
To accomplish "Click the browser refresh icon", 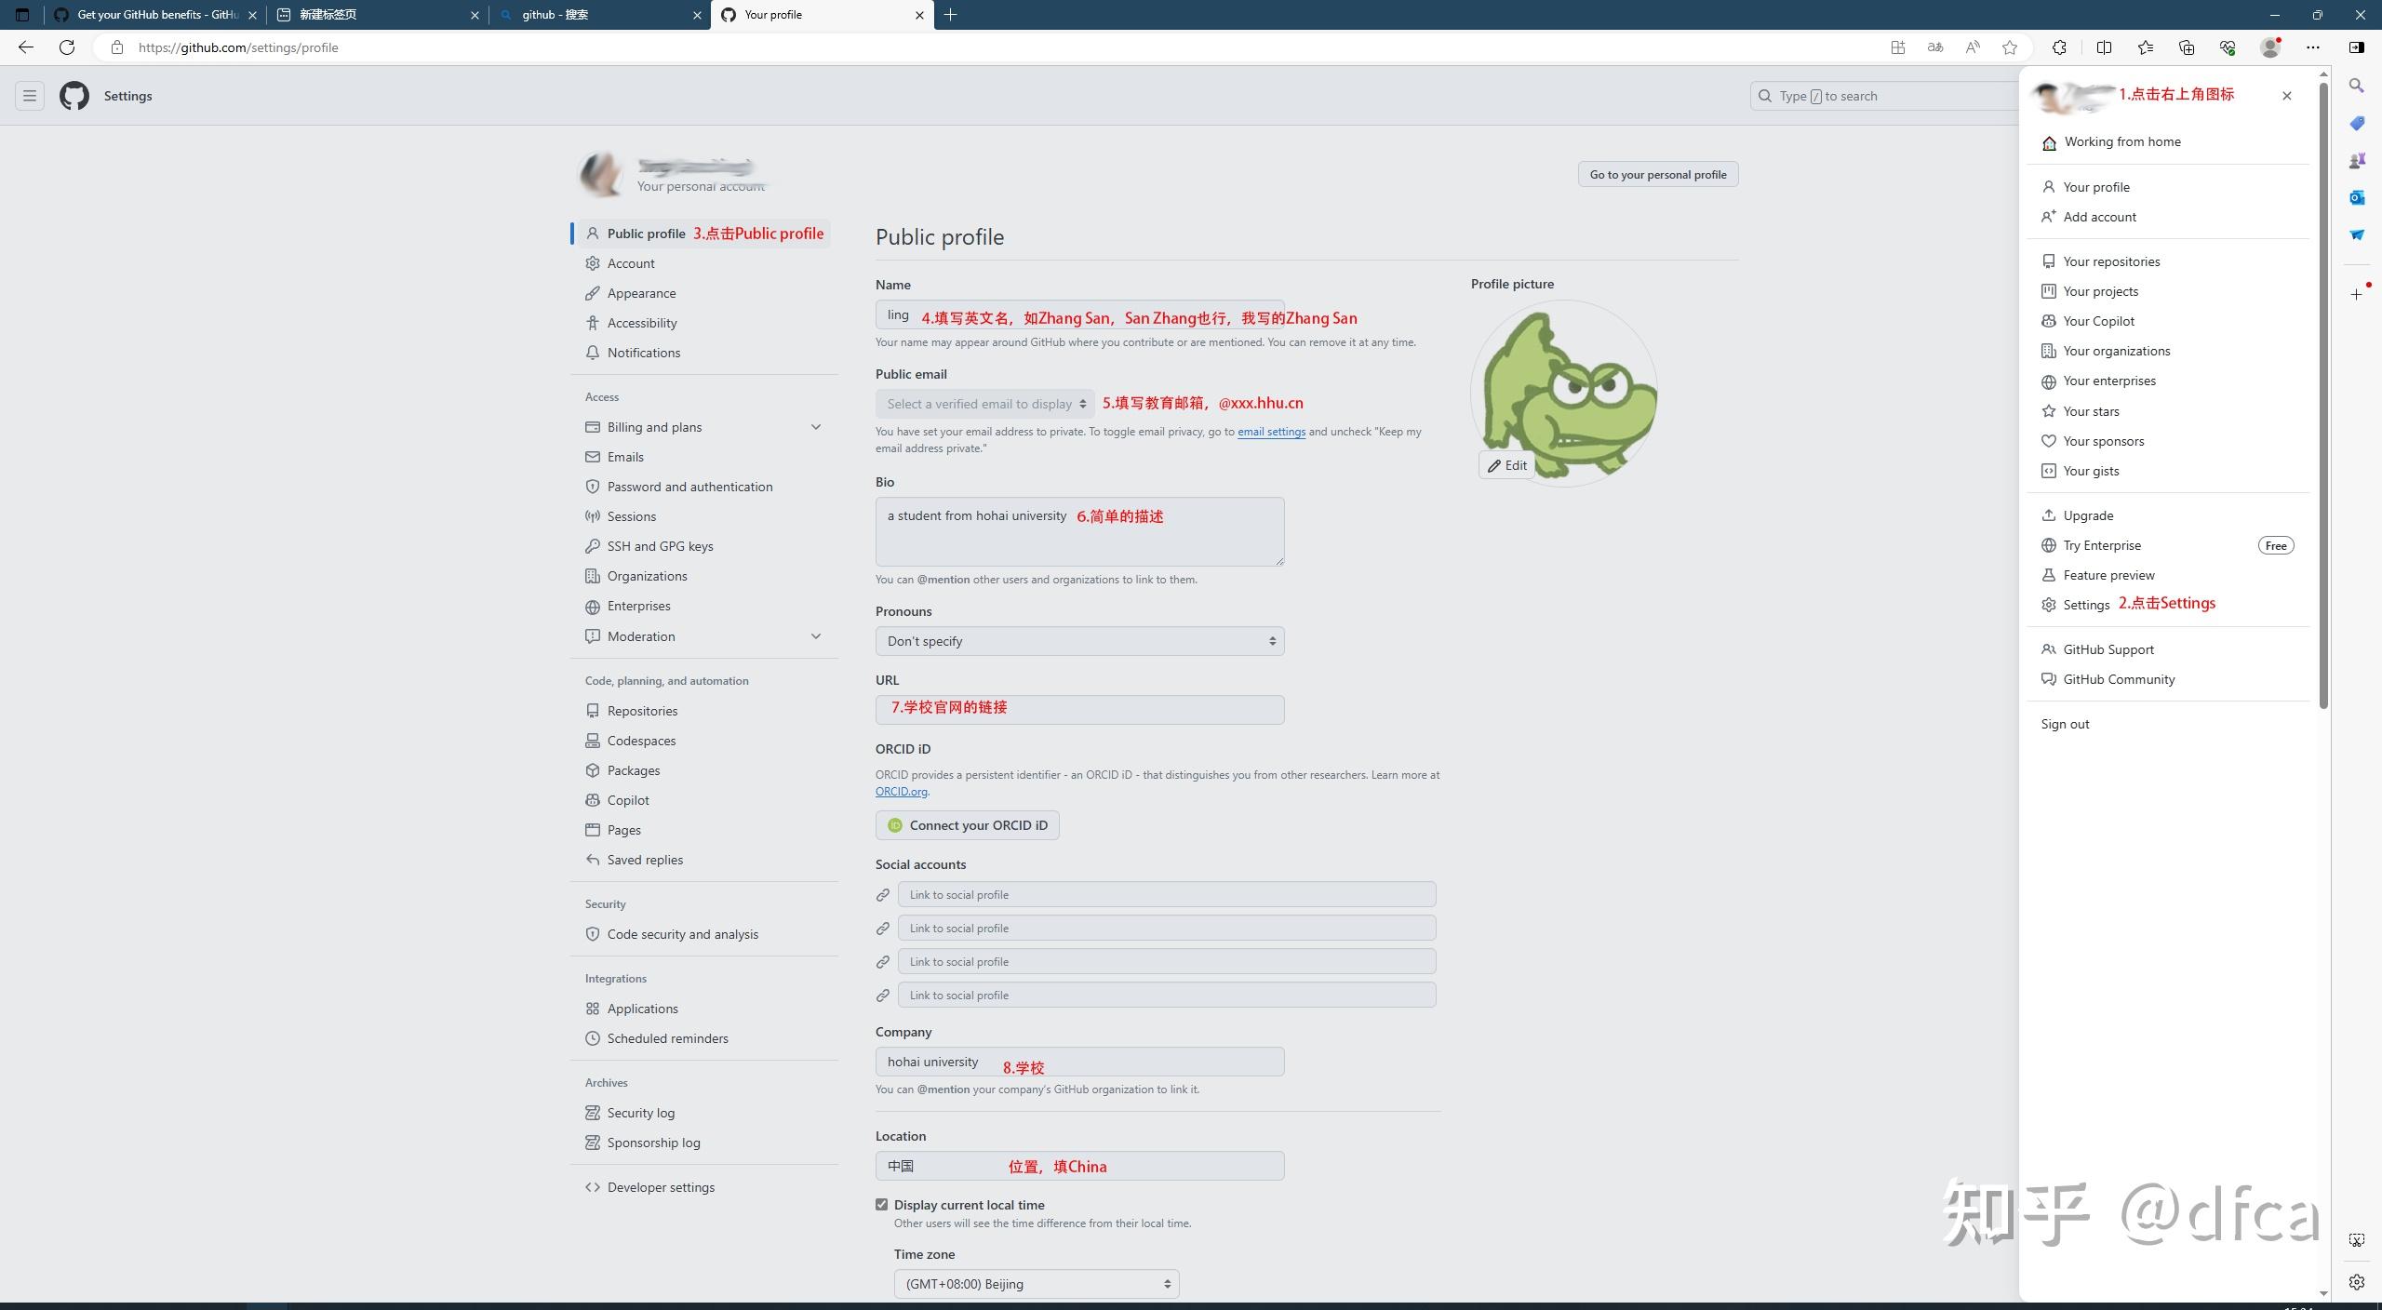I will [x=67, y=47].
